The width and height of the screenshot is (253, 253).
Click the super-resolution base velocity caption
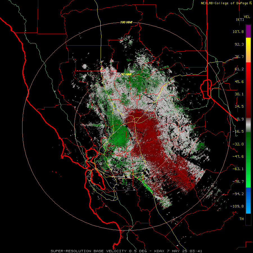pyautogui.click(x=126, y=251)
